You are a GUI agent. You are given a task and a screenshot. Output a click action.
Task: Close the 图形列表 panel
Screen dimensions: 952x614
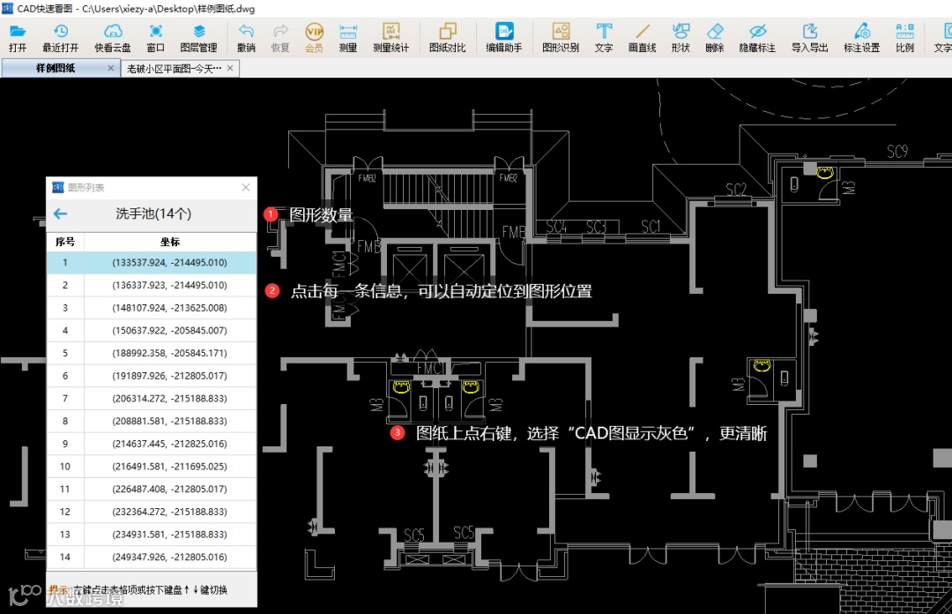(246, 187)
